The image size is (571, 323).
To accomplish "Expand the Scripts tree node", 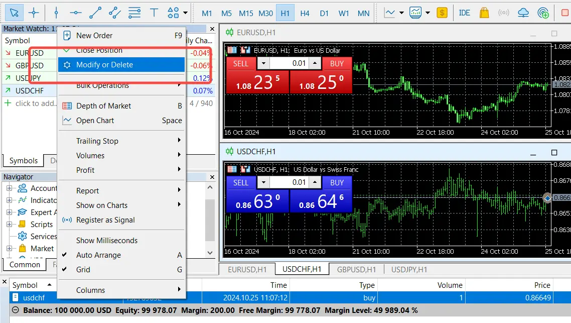I will tap(9, 225).
